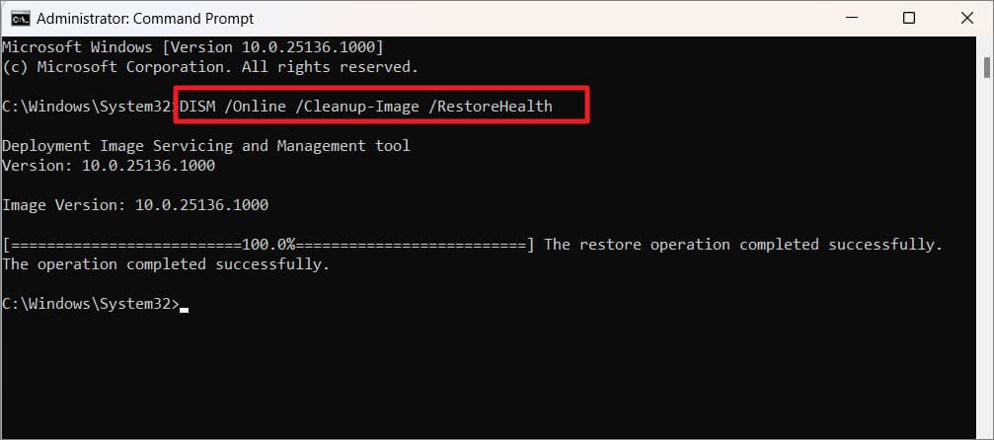Click the vertical scrollbar thumb
The height and width of the screenshot is (440, 994).
986,66
